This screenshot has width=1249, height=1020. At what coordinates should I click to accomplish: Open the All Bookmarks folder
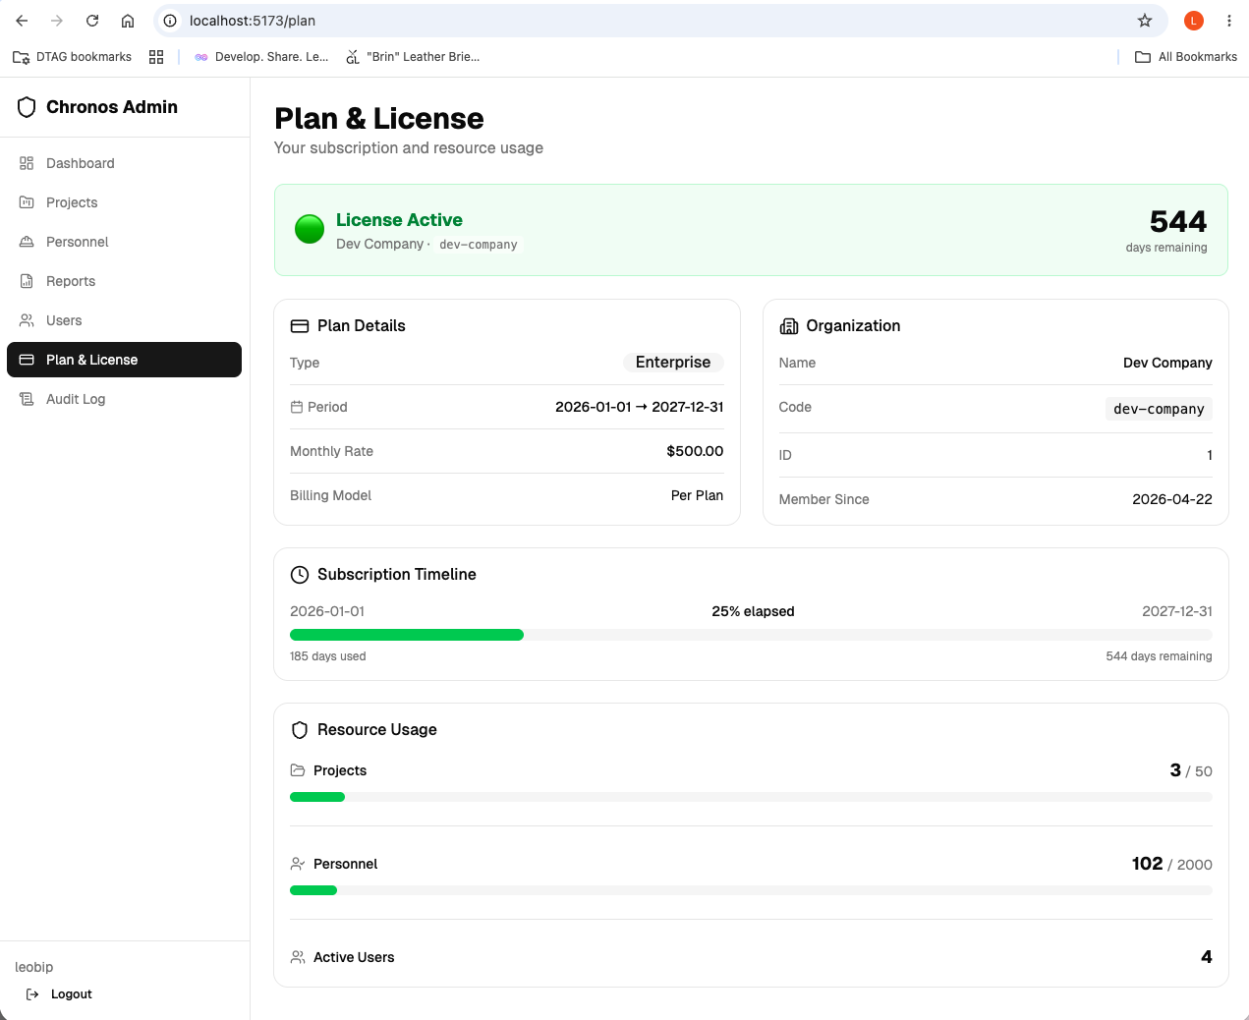1186,57
